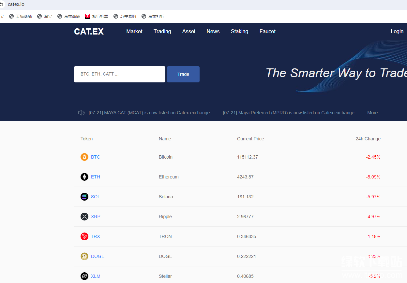Viewport: 407px width, 283px height.
Task: Open the BTC token link
Action: 96,157
